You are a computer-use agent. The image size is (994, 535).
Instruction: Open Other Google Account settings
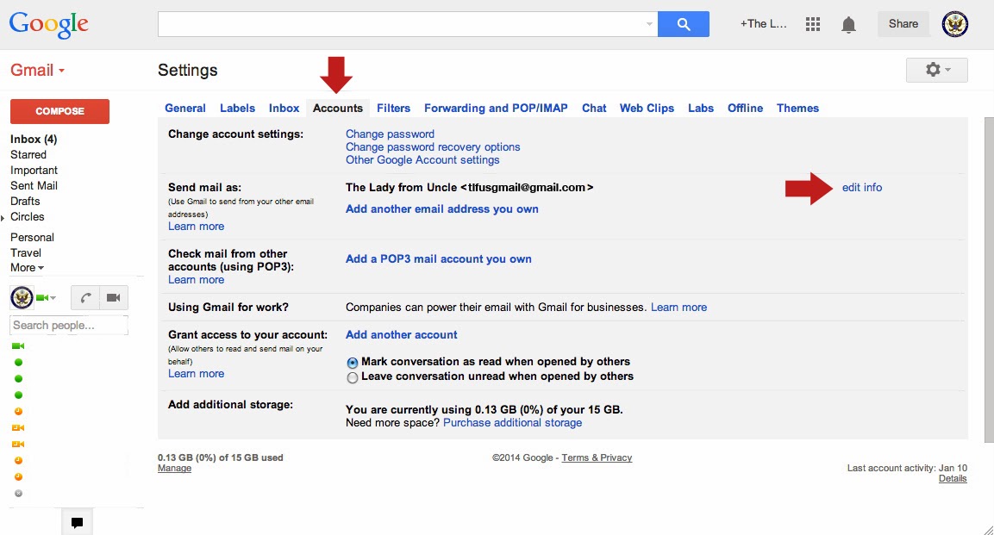(422, 160)
